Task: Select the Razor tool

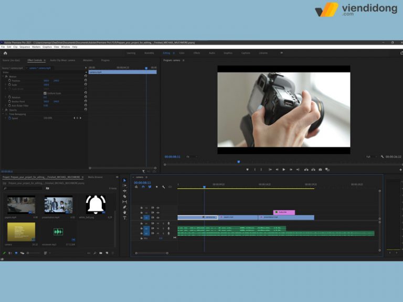Action: 125,197
